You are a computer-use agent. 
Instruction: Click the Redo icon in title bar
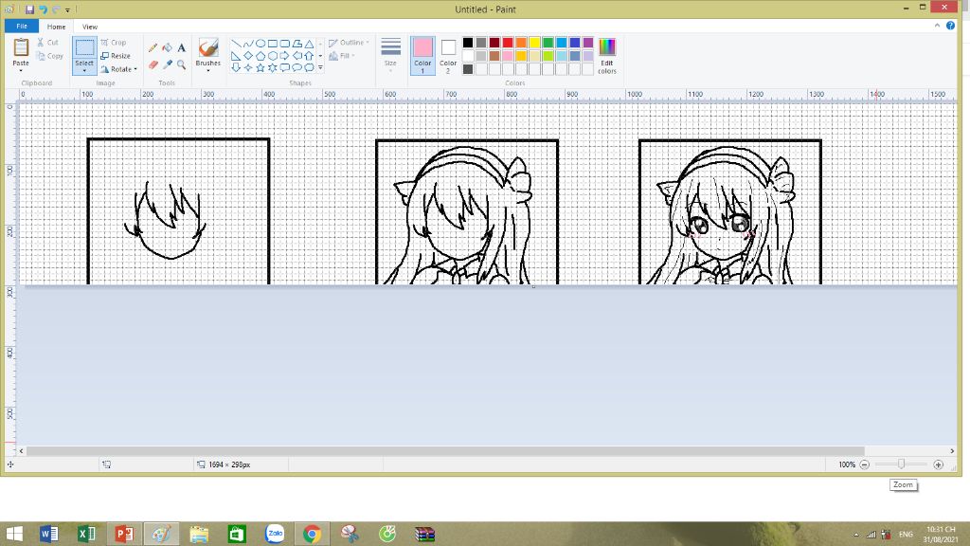click(56, 9)
